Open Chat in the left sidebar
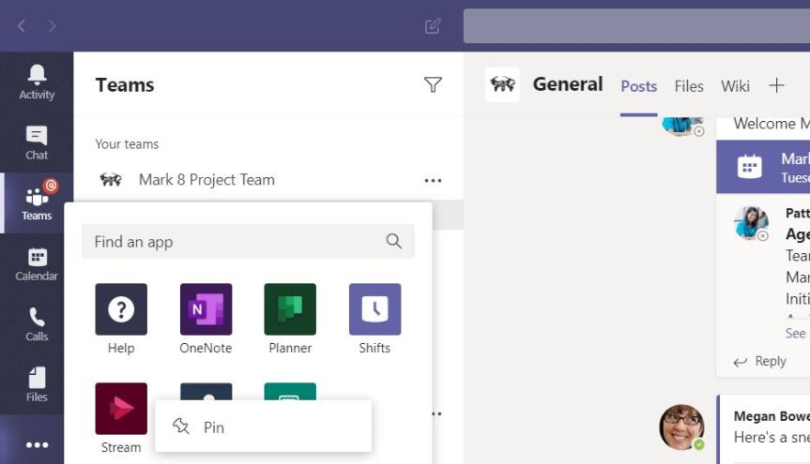Viewport: 810px width, 464px height. pos(37,142)
